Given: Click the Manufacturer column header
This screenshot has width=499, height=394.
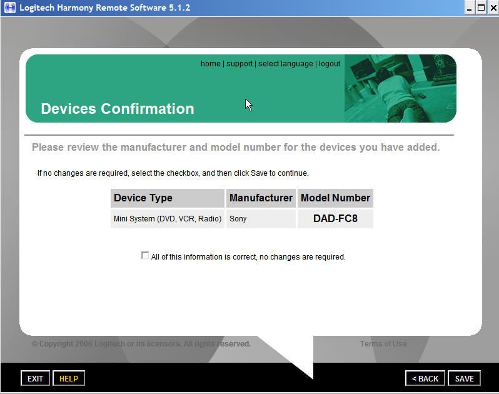Looking at the screenshot, I should click(x=261, y=198).
